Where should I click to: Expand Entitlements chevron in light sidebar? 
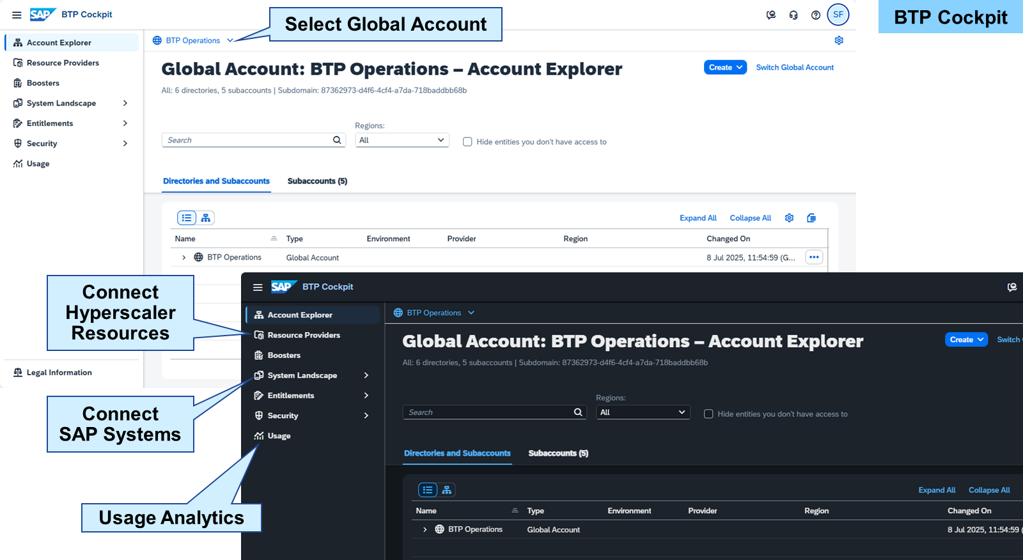[125, 123]
